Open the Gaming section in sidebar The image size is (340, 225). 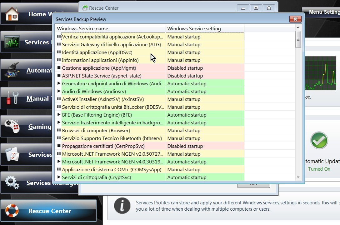(27, 126)
